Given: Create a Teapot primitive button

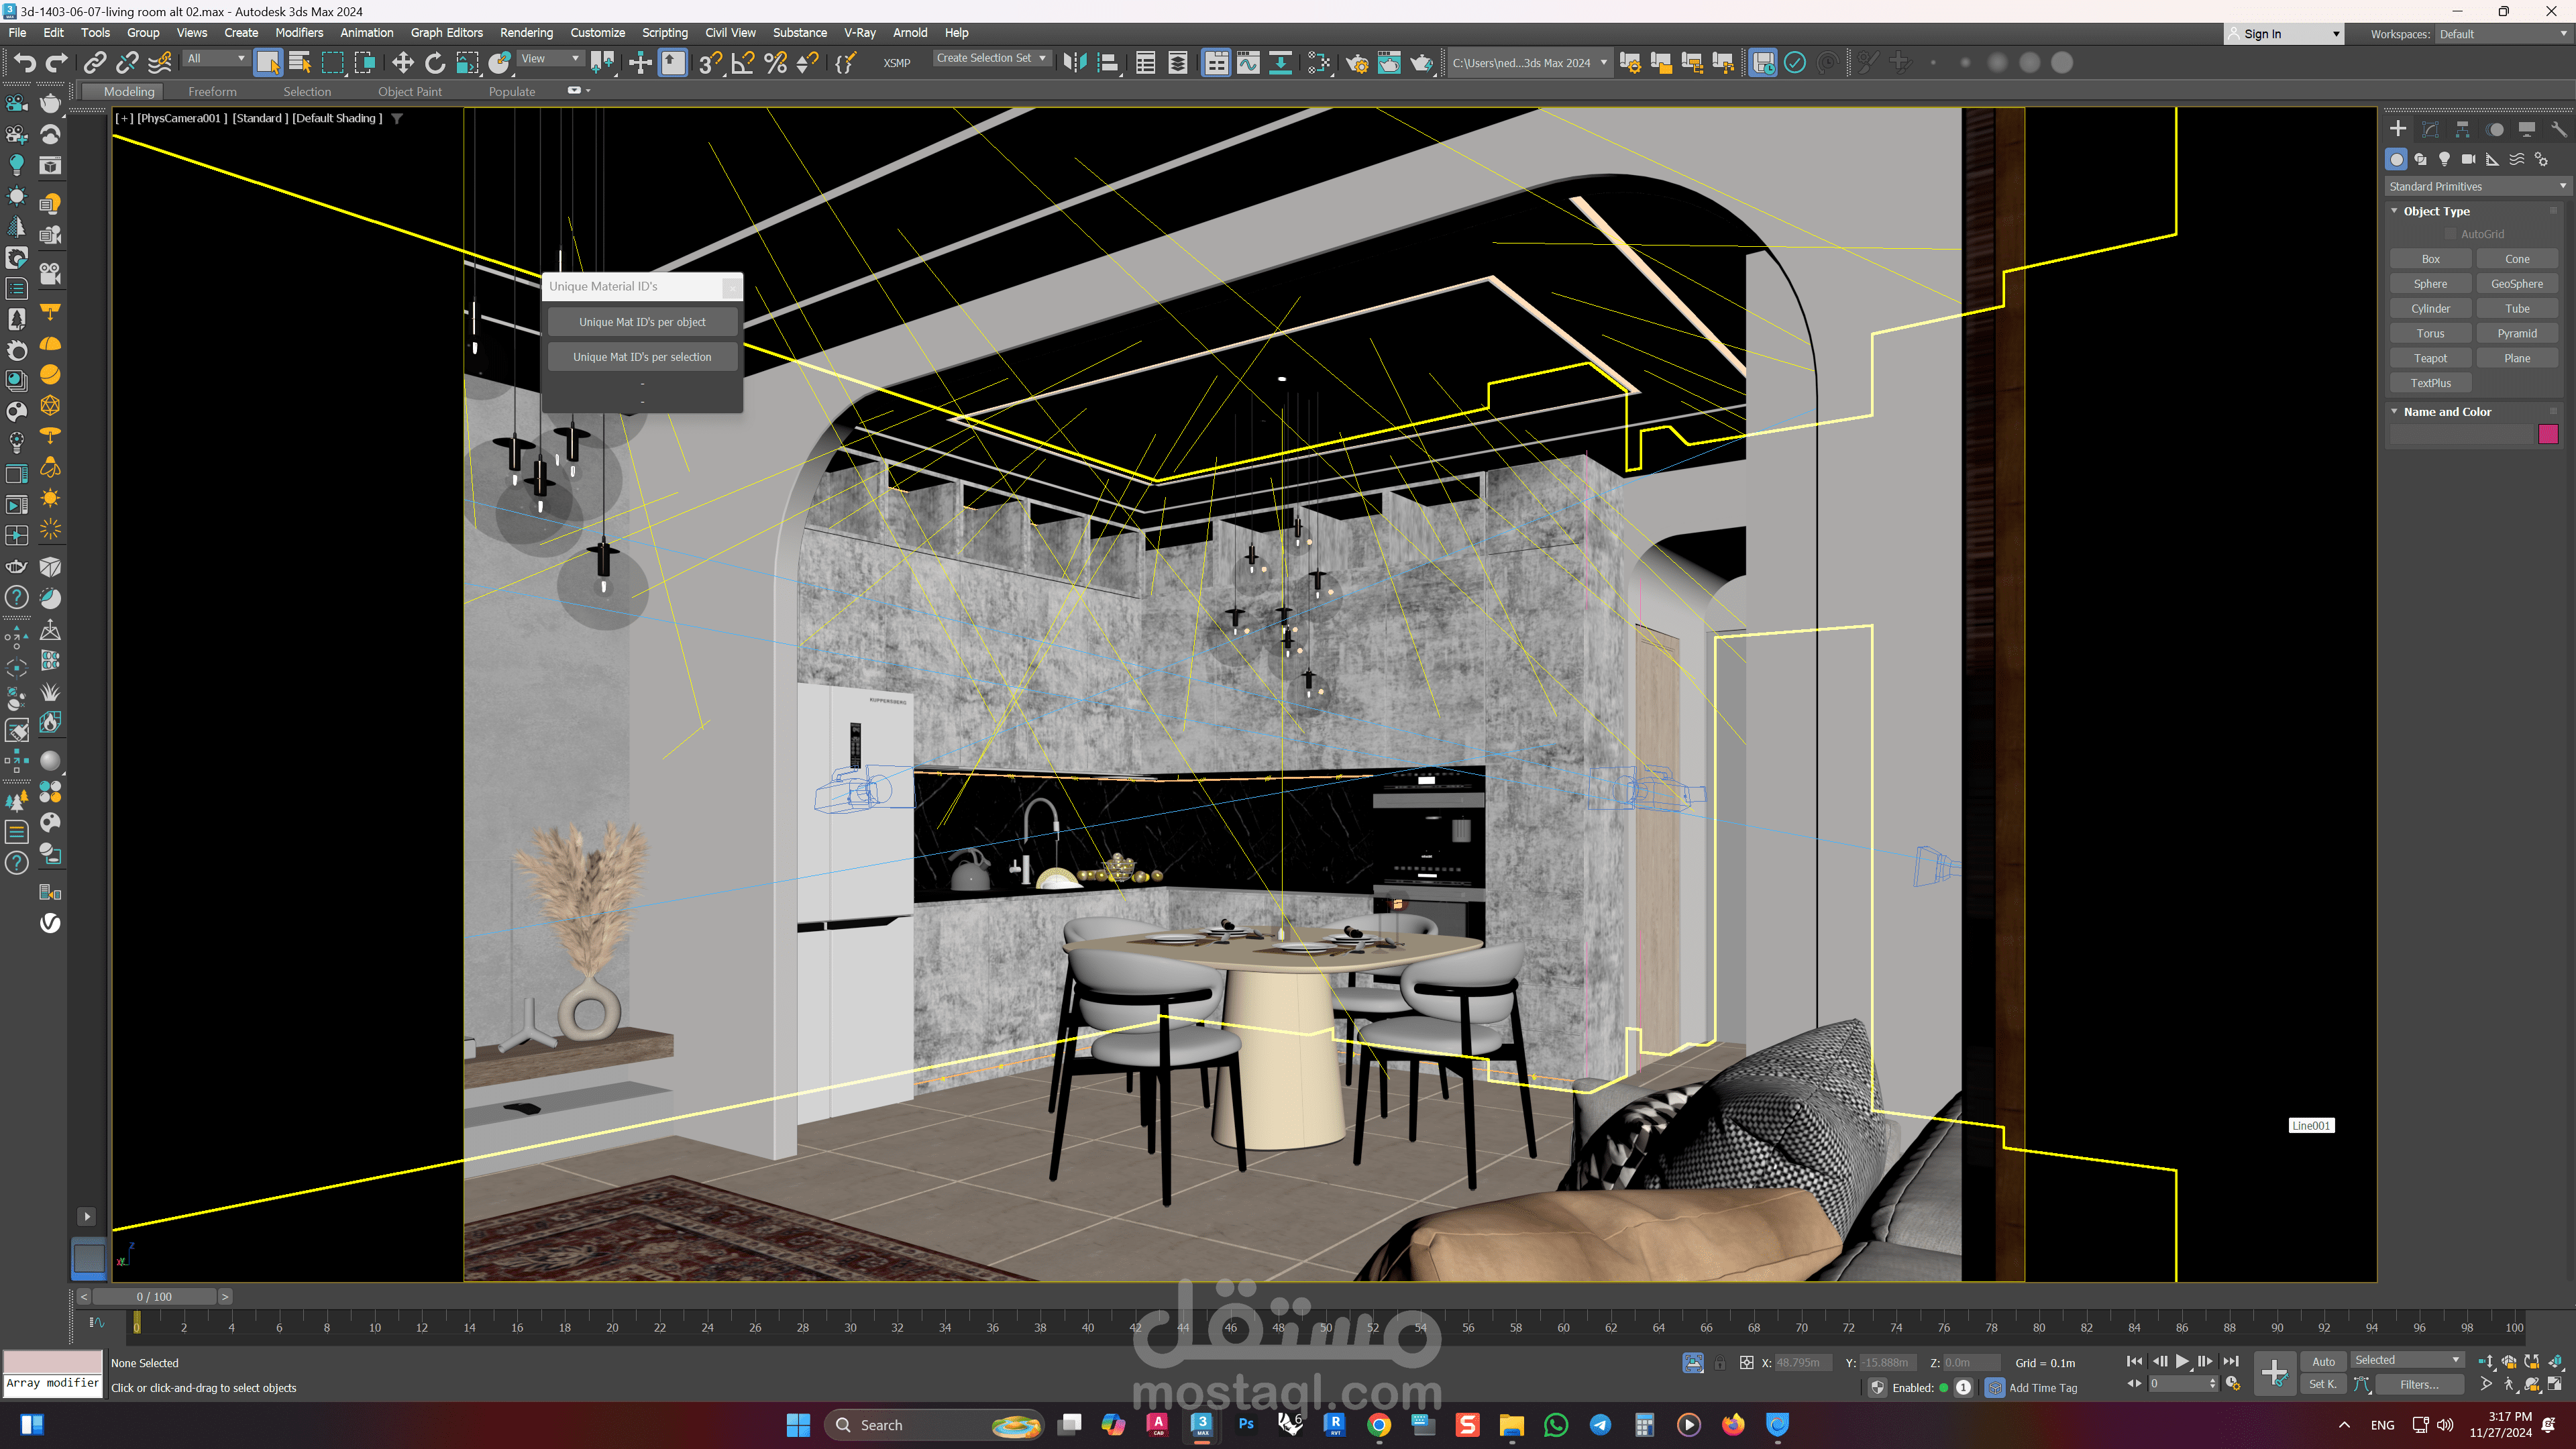Looking at the screenshot, I should pos(2430,358).
